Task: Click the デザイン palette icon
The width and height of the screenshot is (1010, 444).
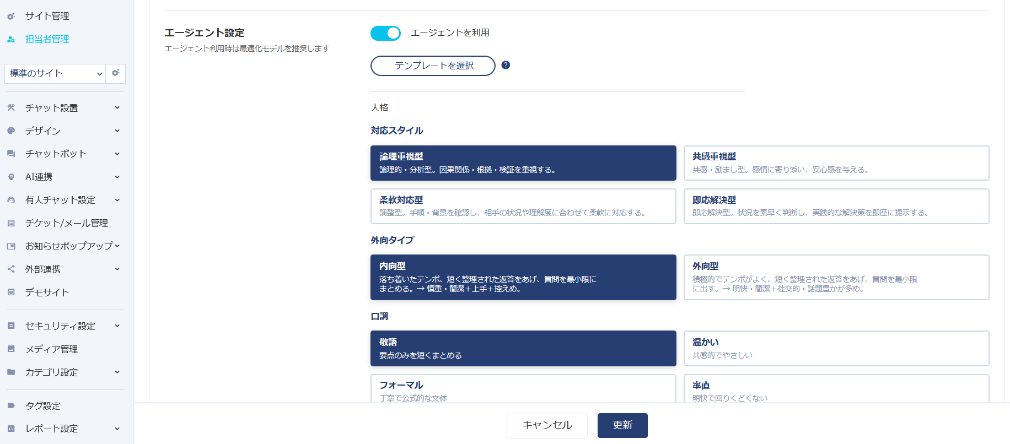Action: [x=11, y=131]
